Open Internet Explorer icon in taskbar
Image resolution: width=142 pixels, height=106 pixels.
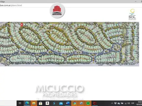point(81,103)
